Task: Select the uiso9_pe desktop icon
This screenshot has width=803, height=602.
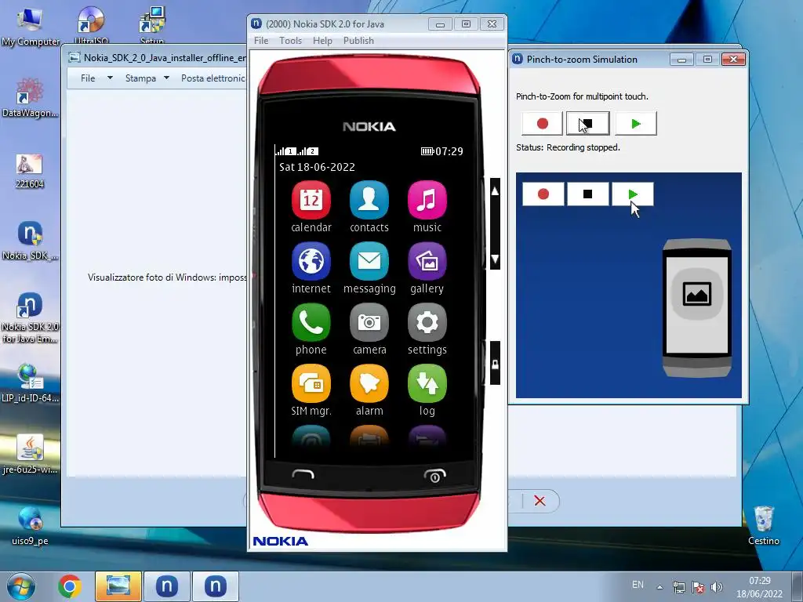Action: tap(30, 525)
